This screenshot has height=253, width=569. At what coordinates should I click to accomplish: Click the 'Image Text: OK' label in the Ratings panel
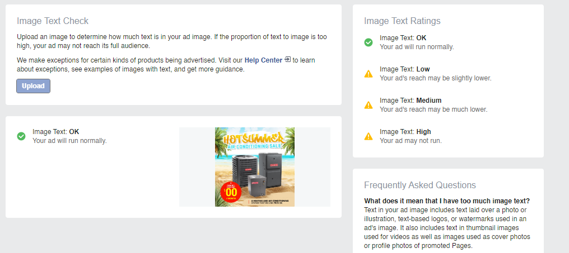(403, 37)
